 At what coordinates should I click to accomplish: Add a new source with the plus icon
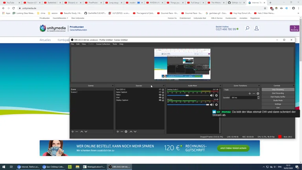pos(118,132)
